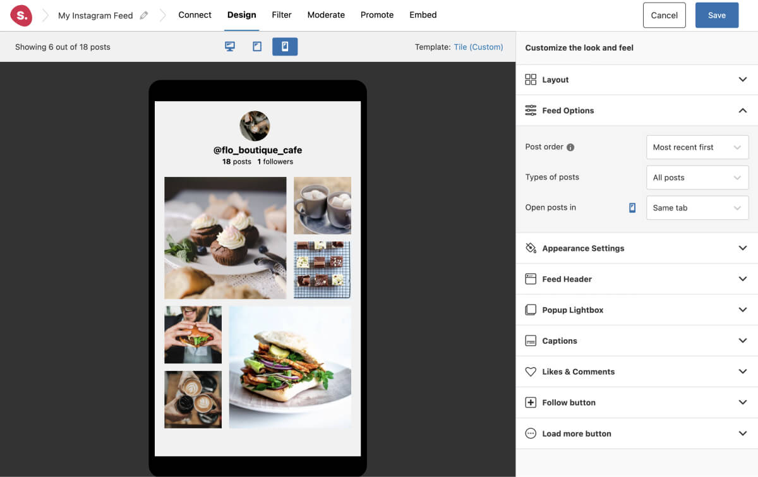This screenshot has width=758, height=477.
Task: Click the '1 followers' count text
Action: (x=275, y=162)
